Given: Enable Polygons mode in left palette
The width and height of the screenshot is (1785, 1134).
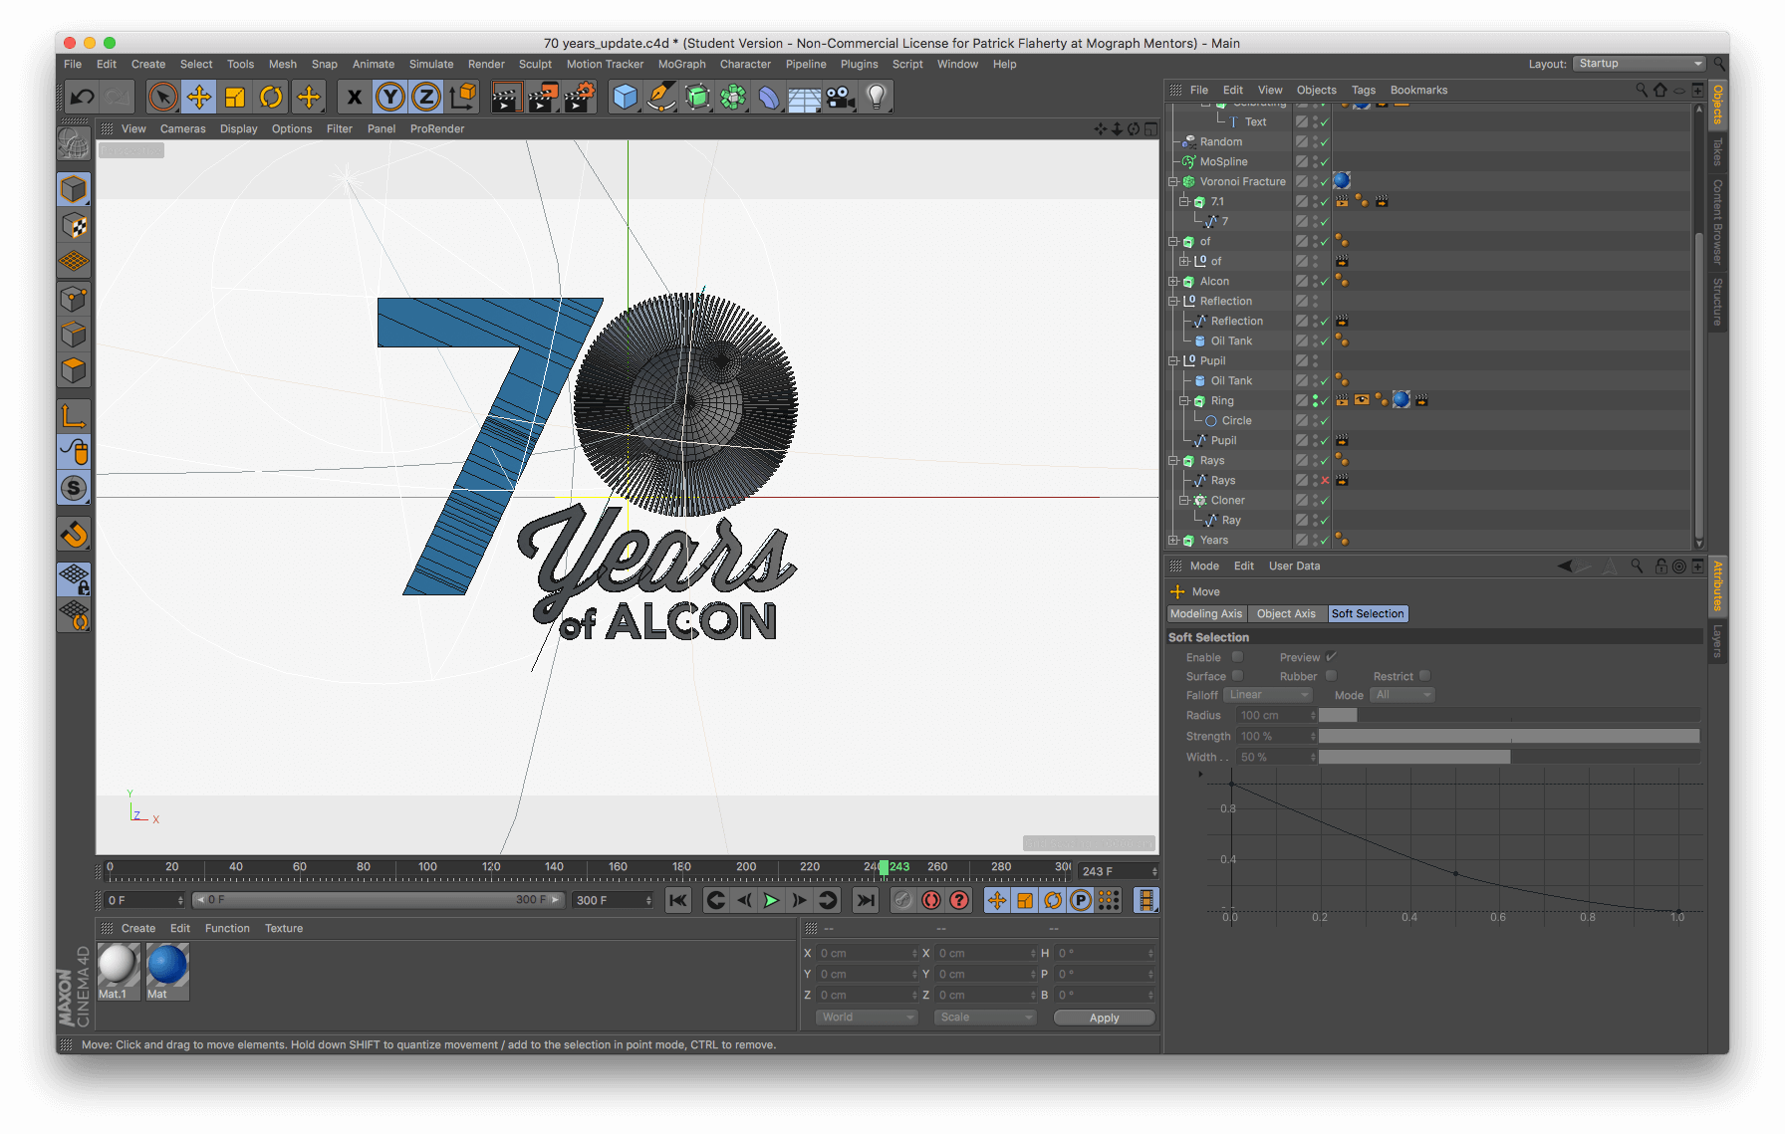Looking at the screenshot, I should click(x=74, y=370).
